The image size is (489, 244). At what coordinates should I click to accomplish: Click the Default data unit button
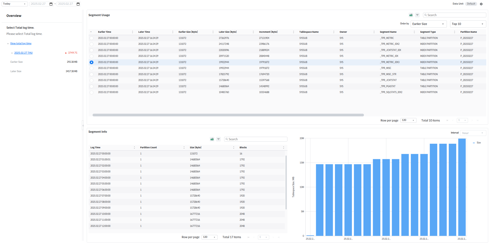(471, 4)
